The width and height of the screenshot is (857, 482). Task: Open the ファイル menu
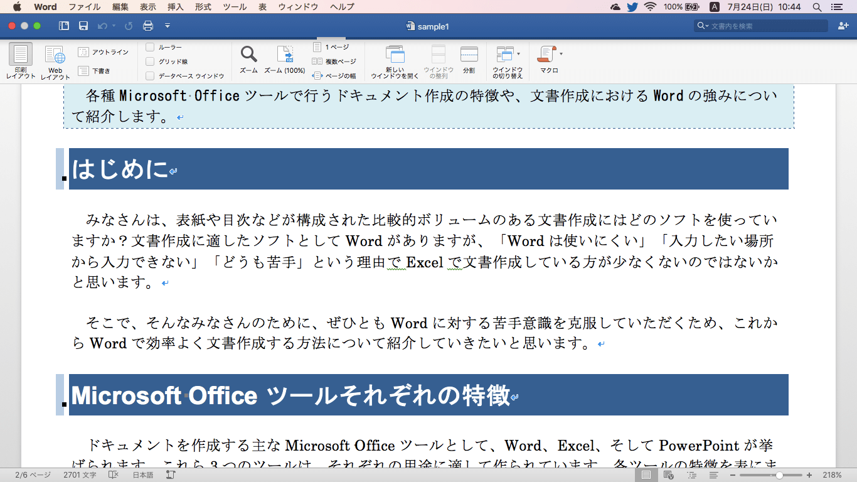coord(84,7)
